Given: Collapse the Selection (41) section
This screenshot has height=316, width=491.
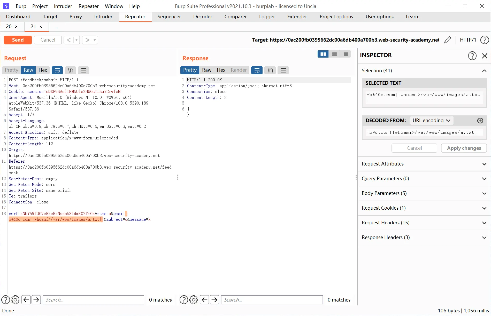Looking at the screenshot, I should coord(484,71).
